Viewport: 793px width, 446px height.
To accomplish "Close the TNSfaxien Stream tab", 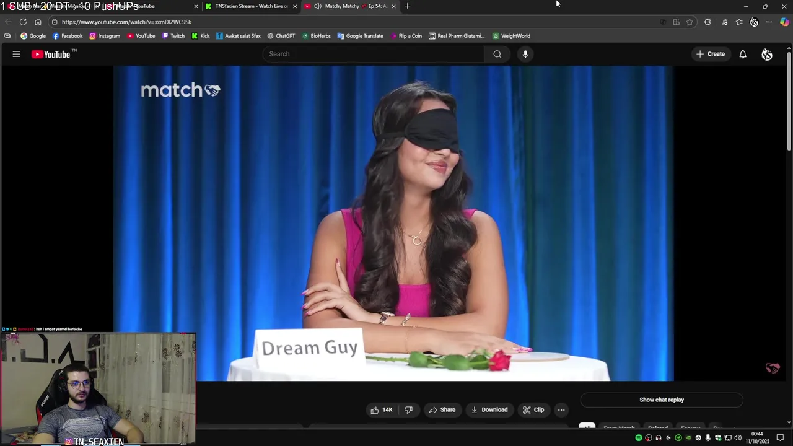I will pyautogui.click(x=295, y=6).
